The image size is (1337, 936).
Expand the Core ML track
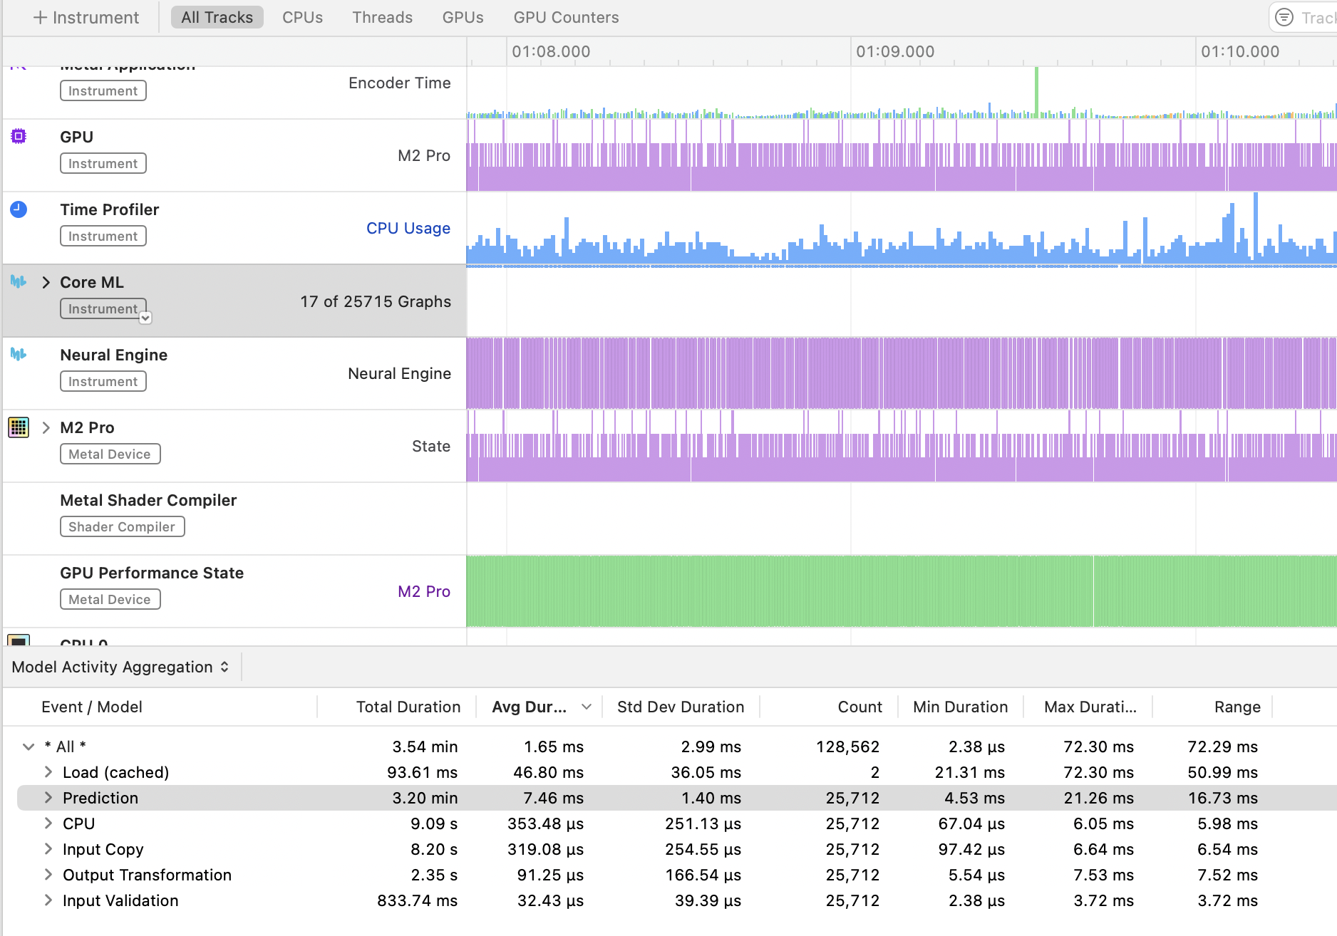point(46,283)
